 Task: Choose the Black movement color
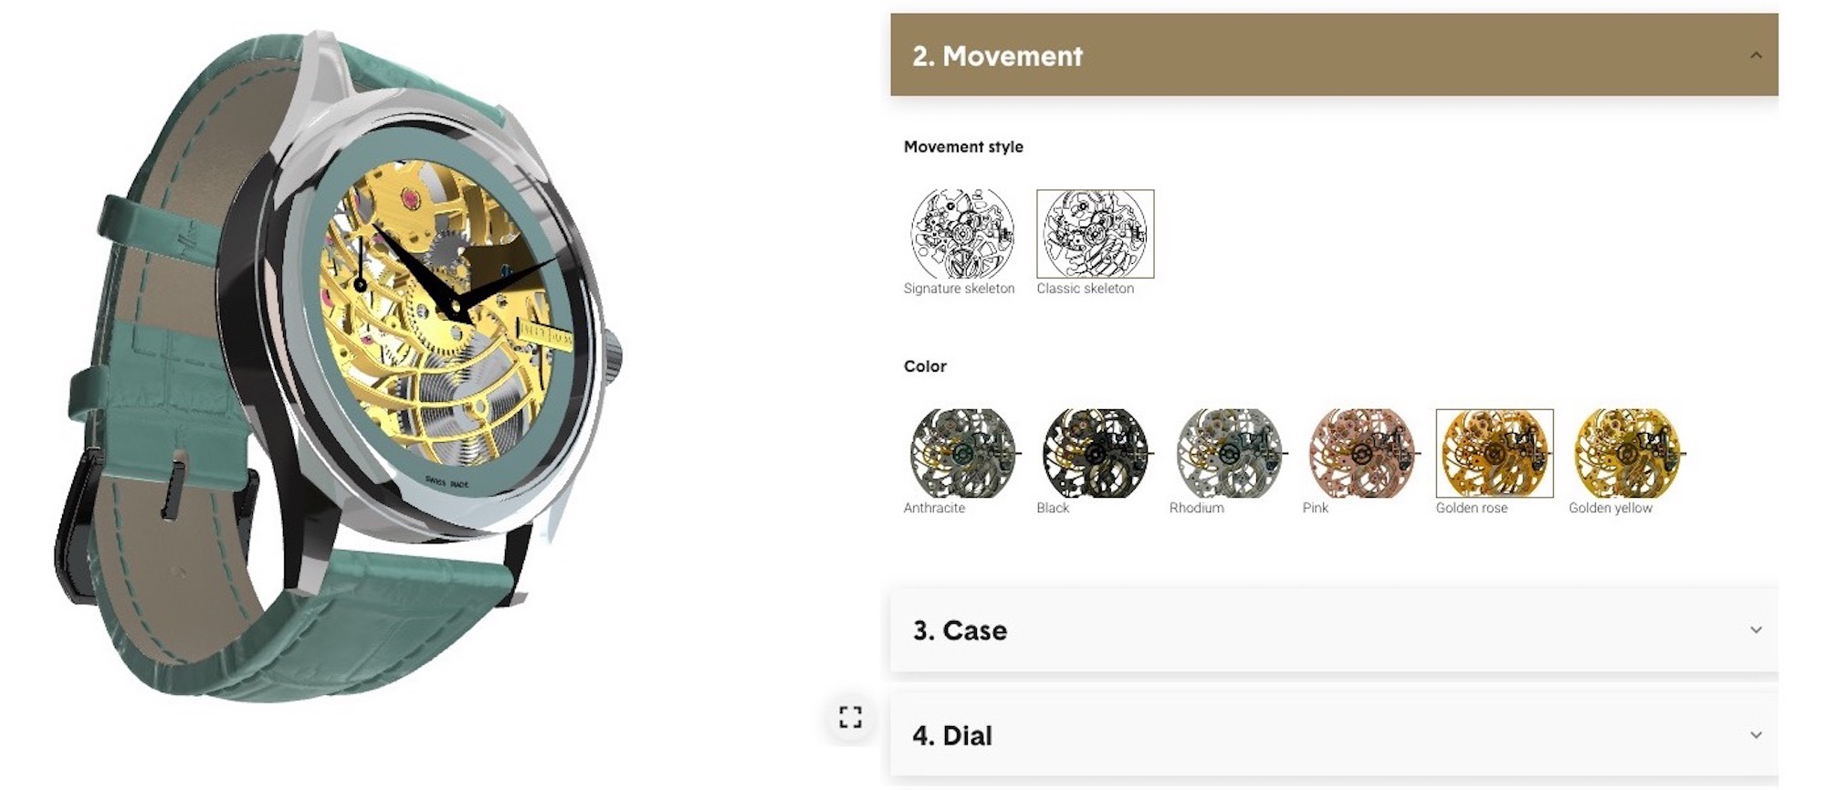1096,453
